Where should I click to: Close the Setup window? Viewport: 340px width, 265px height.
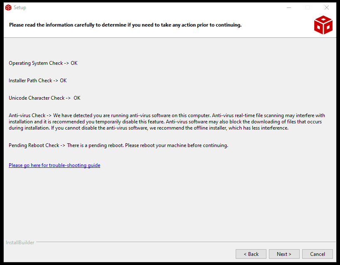(327, 7)
